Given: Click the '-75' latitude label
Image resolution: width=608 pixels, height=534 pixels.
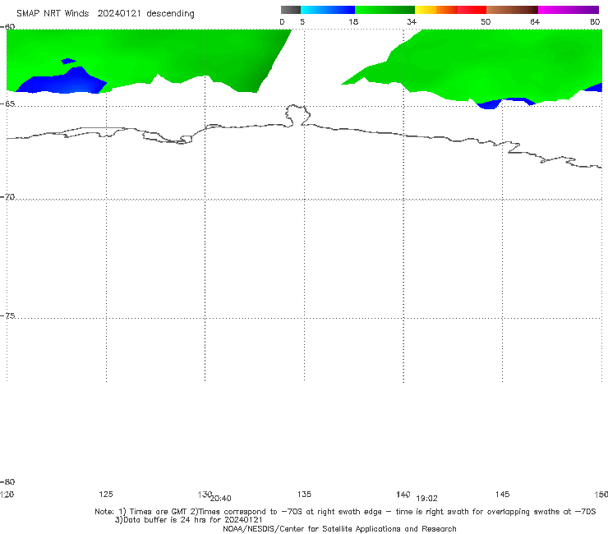Looking at the screenshot, I should pos(7,315).
